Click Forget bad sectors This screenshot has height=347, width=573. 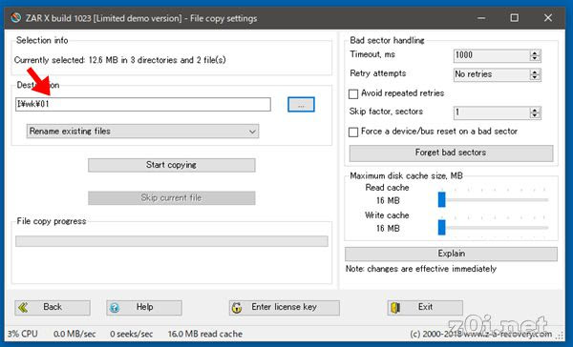click(451, 153)
